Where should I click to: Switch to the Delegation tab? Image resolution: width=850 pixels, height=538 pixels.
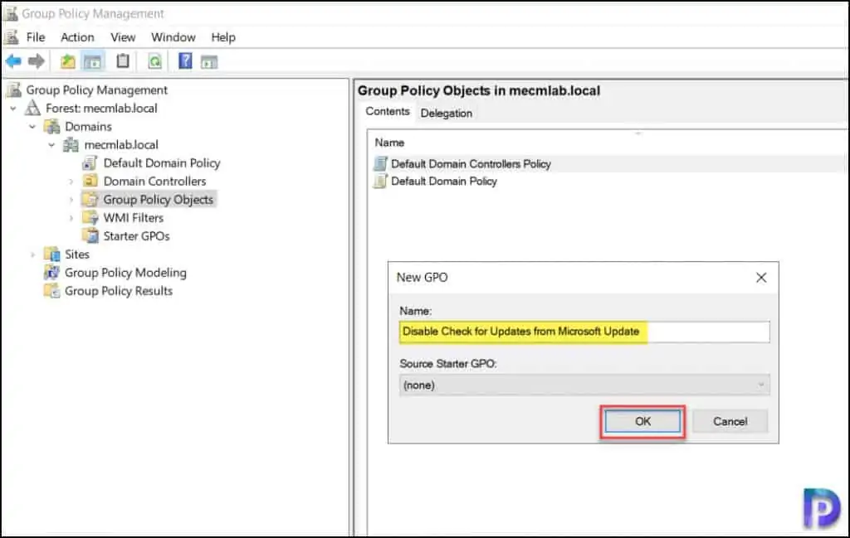pyautogui.click(x=446, y=113)
